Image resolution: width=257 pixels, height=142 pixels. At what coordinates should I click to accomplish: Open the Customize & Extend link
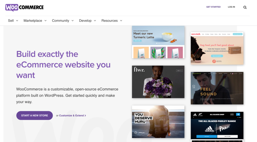click(71, 116)
